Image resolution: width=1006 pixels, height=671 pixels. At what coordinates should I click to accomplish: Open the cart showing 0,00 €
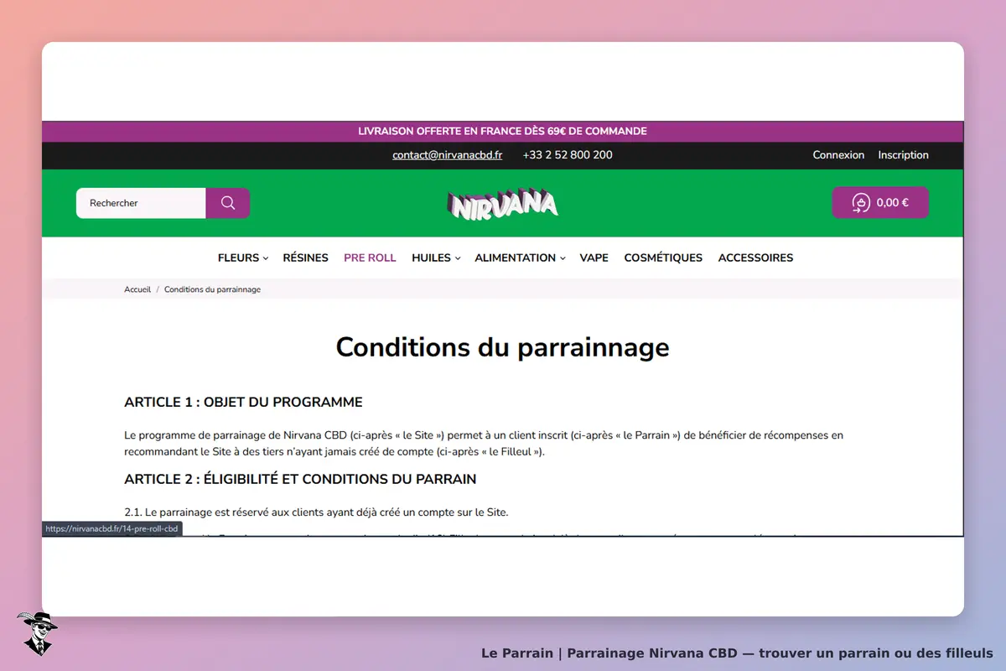[880, 202]
